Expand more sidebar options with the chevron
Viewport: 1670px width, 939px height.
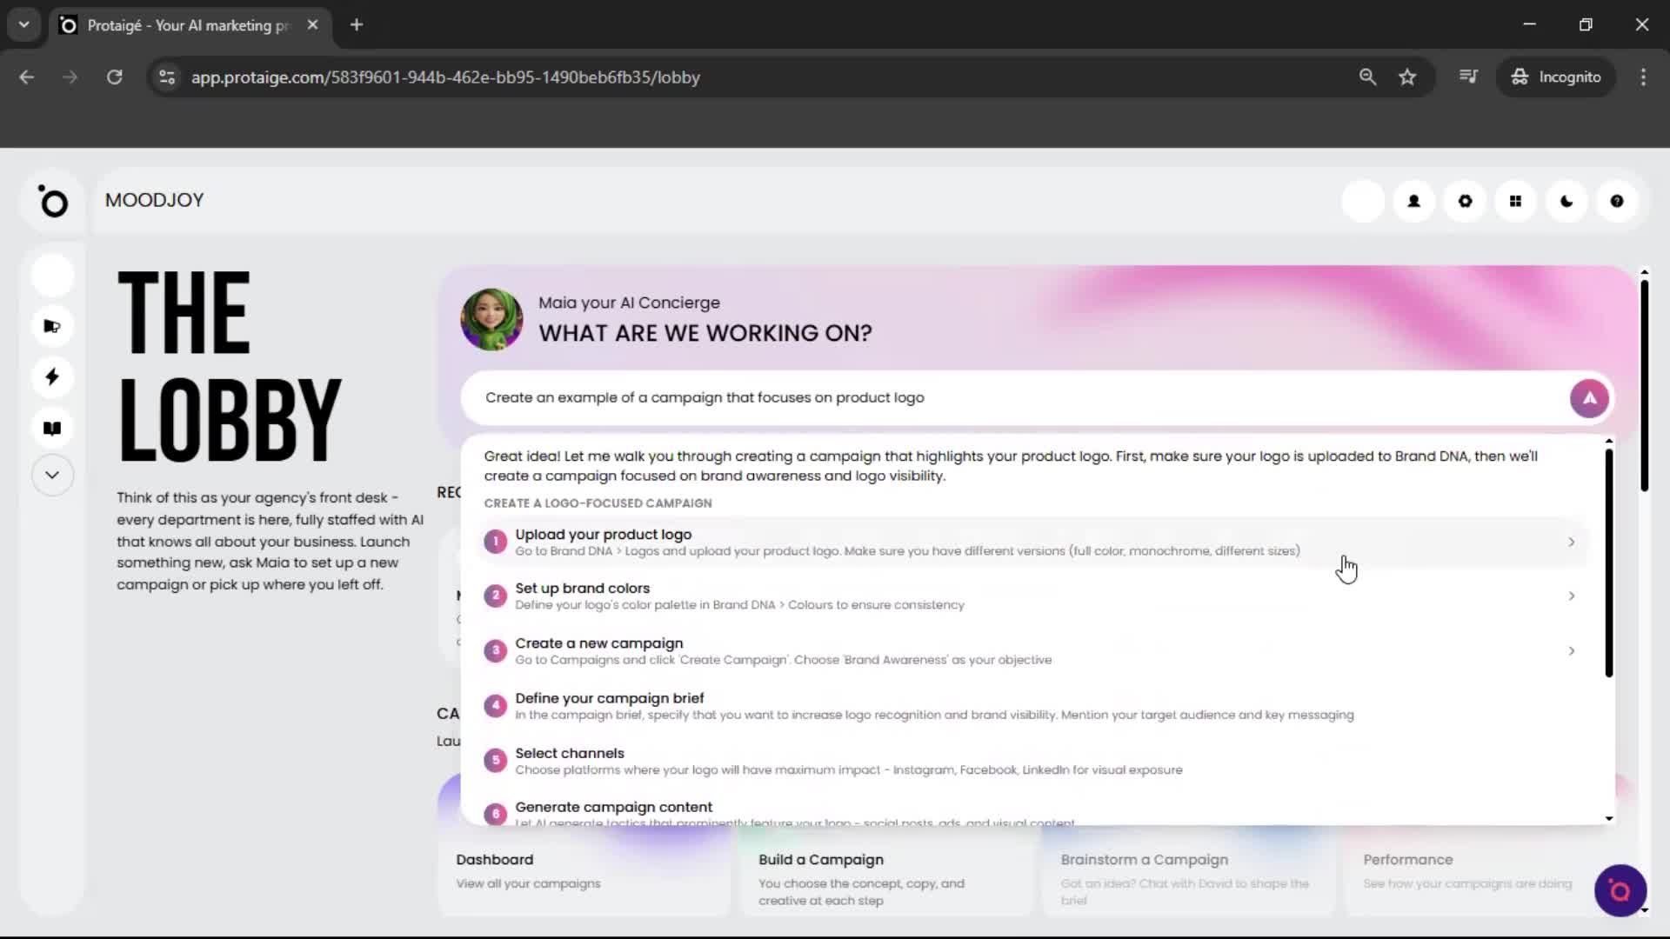52,475
